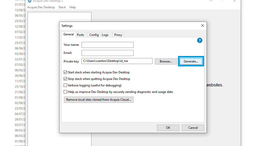Browse for a private key file
Image resolution: width=266 pixels, height=146 pixels.
166,61
